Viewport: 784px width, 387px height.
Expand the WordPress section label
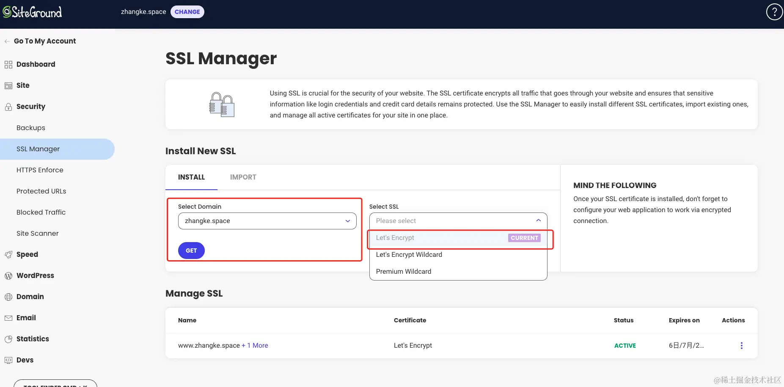coord(35,275)
